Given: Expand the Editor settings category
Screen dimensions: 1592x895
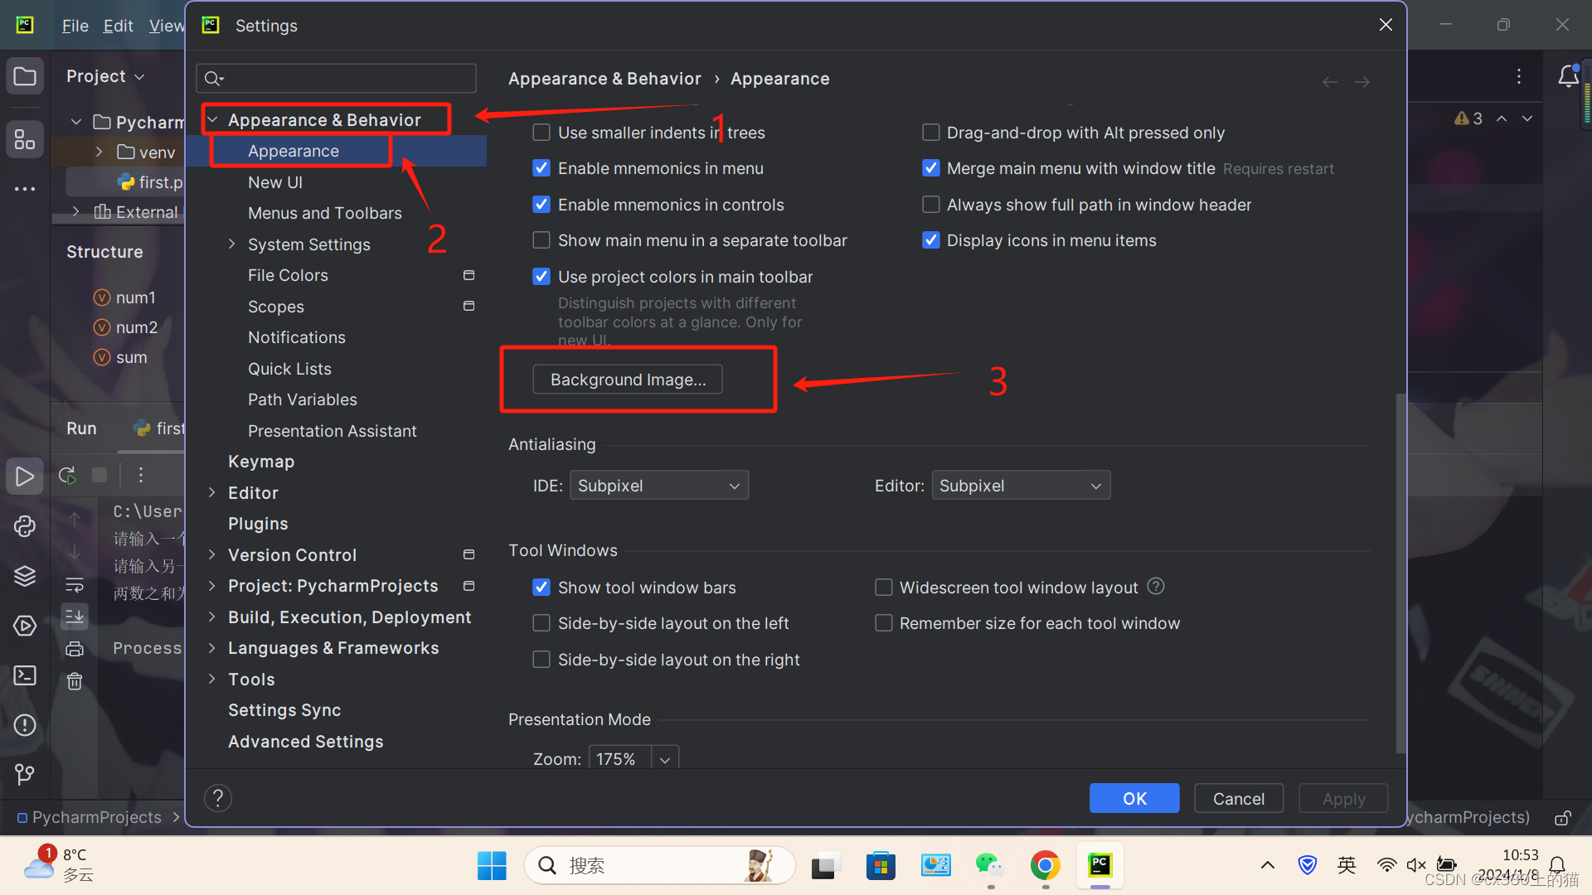Looking at the screenshot, I should (x=212, y=493).
